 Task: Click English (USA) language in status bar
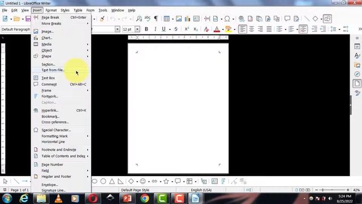201,190
